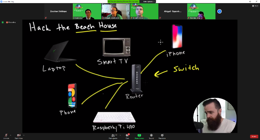Select Zeeshan Siddique's video tile
The width and height of the screenshot is (260, 140).
pyautogui.click(x=58, y=11)
